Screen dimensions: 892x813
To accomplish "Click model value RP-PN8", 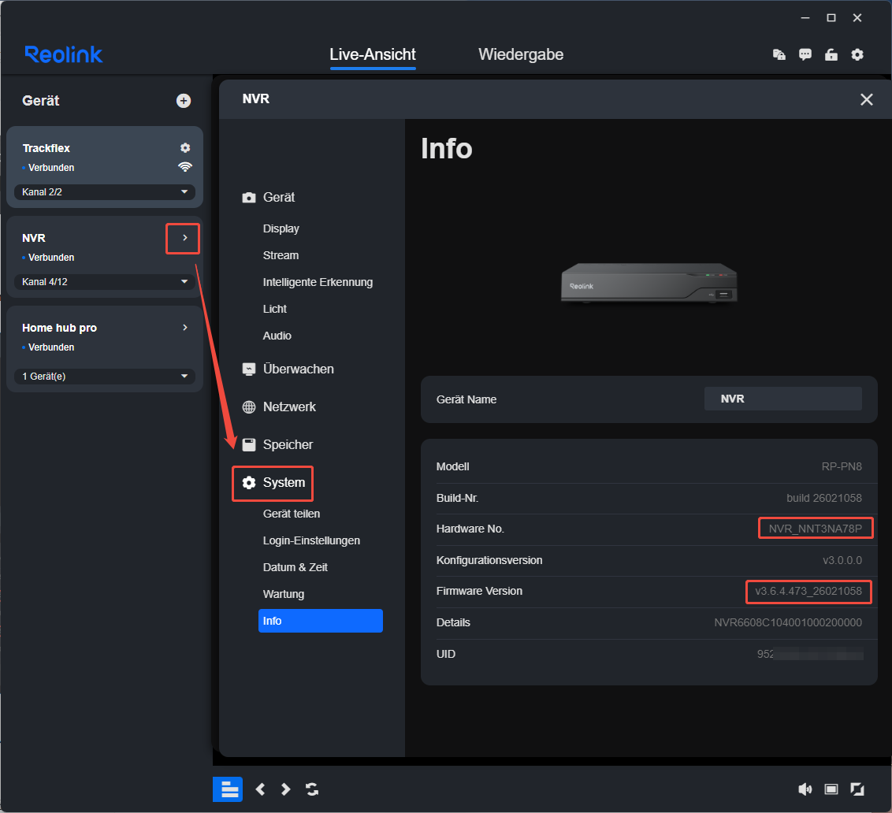I will [842, 466].
